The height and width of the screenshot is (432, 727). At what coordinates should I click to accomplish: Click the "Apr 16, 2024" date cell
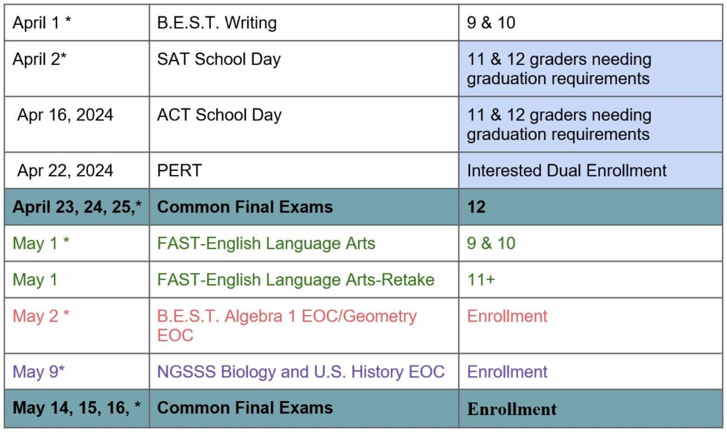tap(65, 115)
